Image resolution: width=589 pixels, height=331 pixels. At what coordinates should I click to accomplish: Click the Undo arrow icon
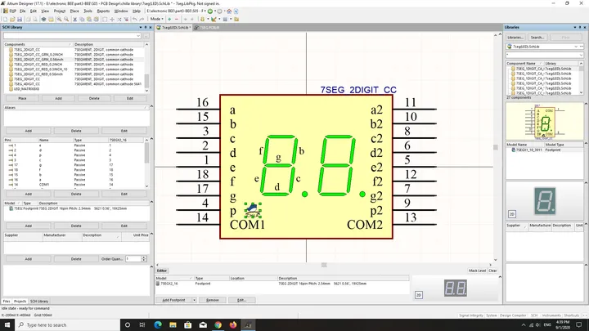[x=134, y=19]
